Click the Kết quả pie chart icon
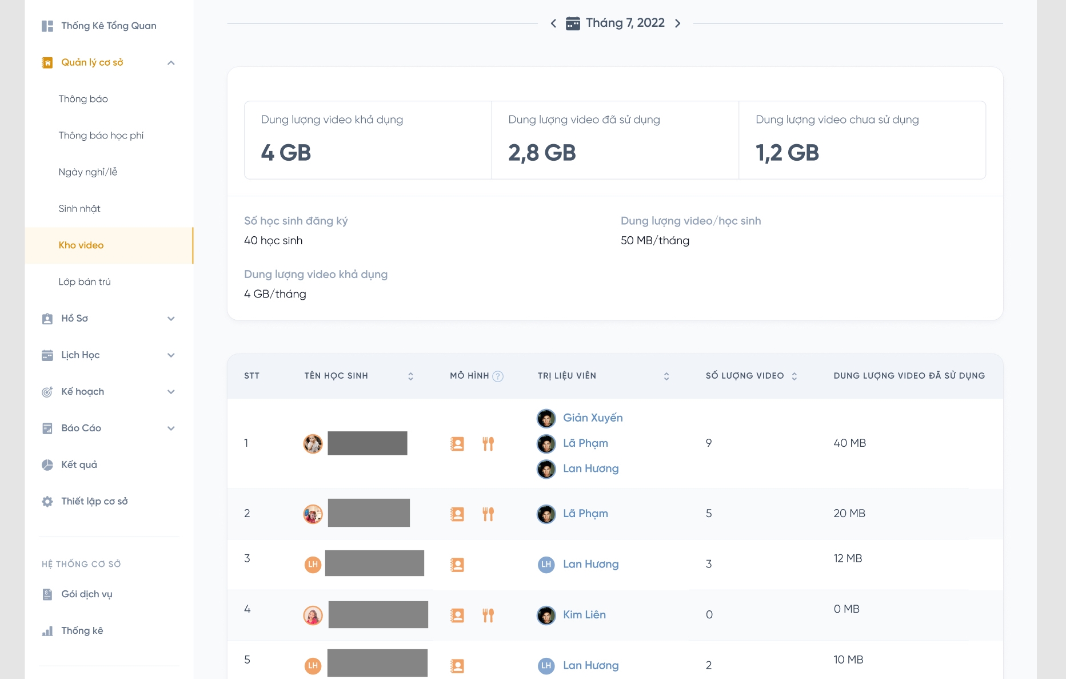1066x679 pixels. click(x=47, y=465)
